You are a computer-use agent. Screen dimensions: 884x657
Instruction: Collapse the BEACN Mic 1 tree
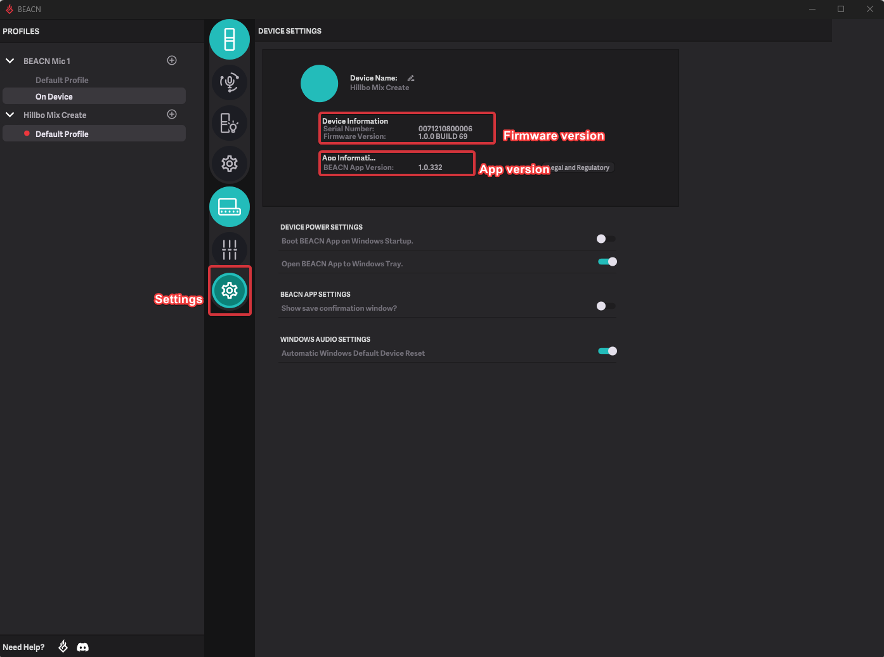click(10, 61)
